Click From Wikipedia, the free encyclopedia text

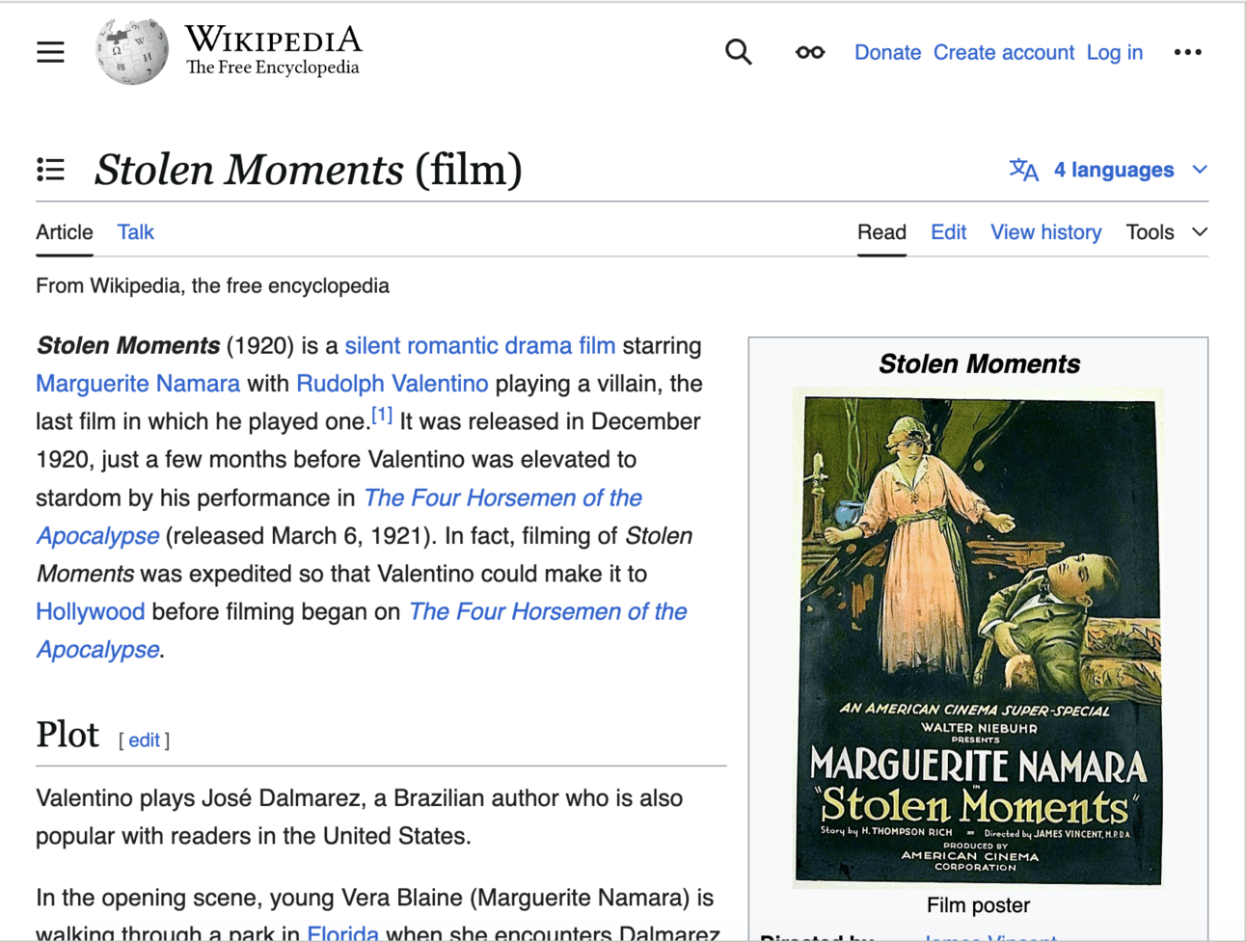pyautogui.click(x=212, y=286)
